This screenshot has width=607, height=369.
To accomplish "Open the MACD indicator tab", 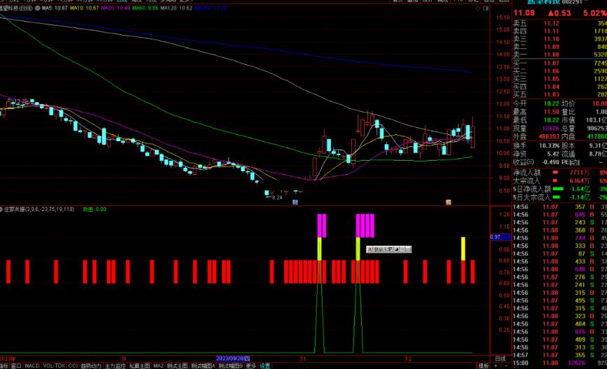I will point(33,366).
